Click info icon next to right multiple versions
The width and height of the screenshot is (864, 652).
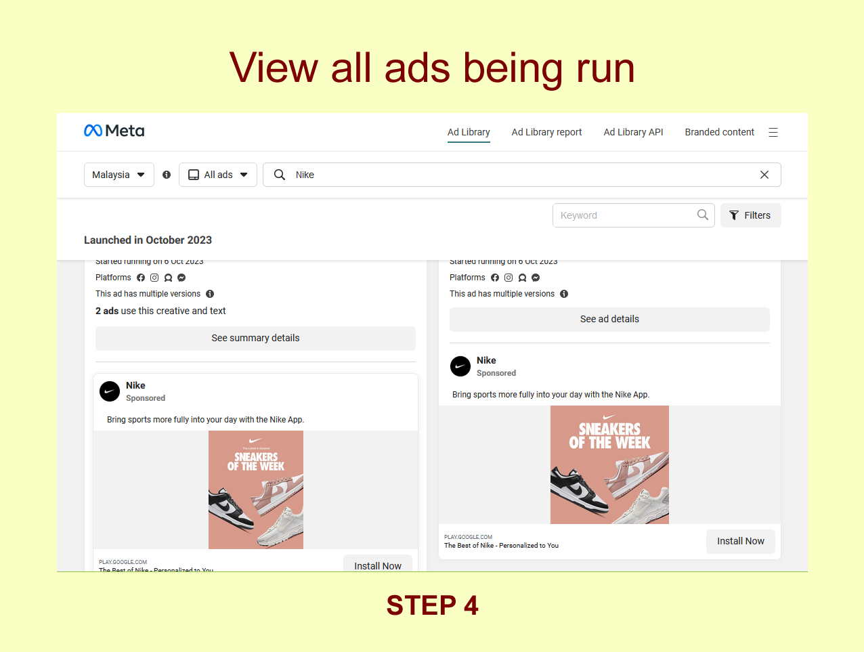coord(564,294)
